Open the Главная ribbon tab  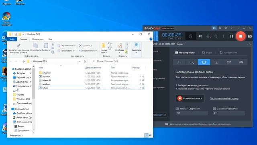pyautogui.click(x=23, y=39)
